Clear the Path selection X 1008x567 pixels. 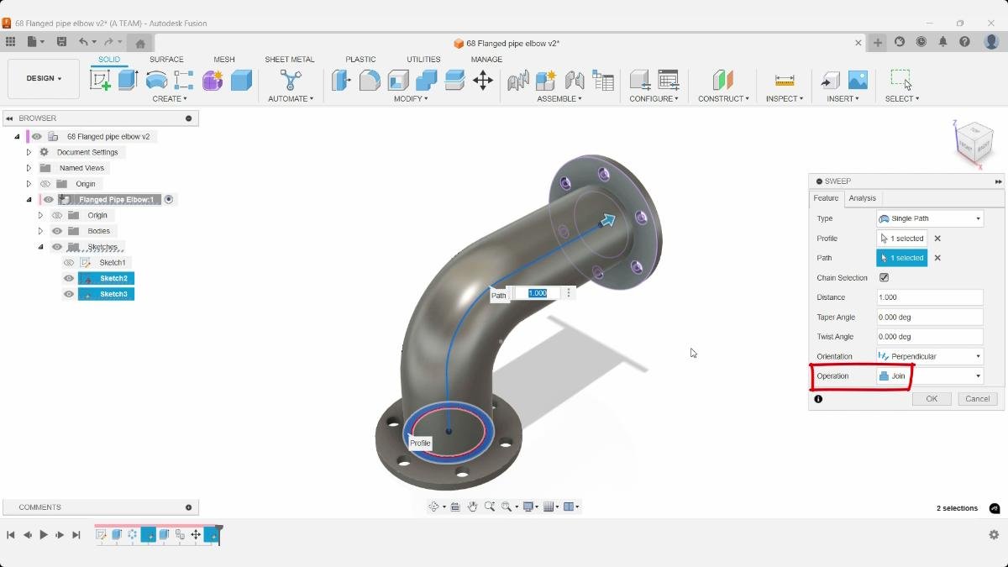(937, 258)
